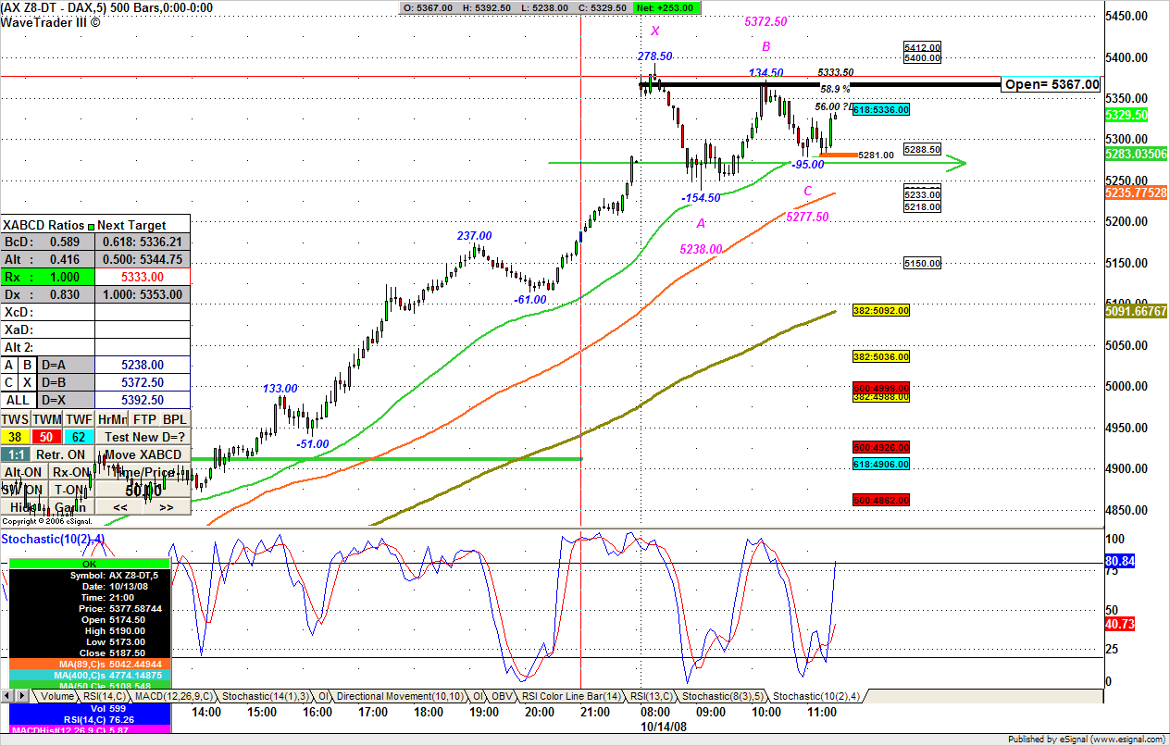Screen dimensions: 1170x746
Task: Select point A in XABCD grid
Action: click(10, 365)
